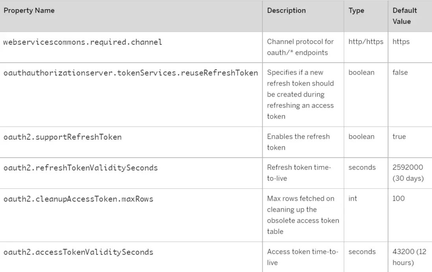
Task: Select the webservicescommons.required.channel property name
Action: coord(83,42)
